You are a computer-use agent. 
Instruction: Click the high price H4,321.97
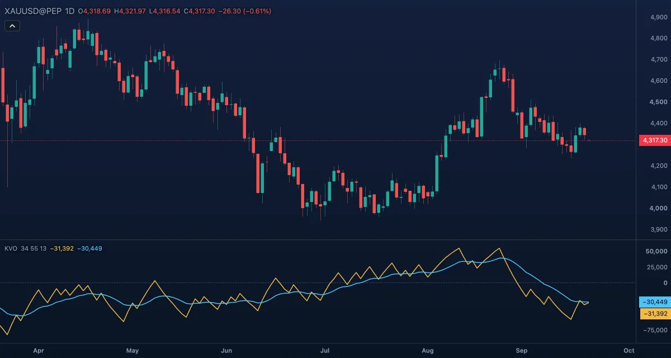(130, 11)
